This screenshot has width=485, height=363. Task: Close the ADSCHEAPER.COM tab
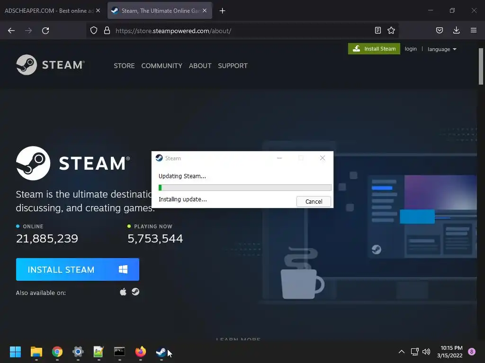(x=98, y=10)
